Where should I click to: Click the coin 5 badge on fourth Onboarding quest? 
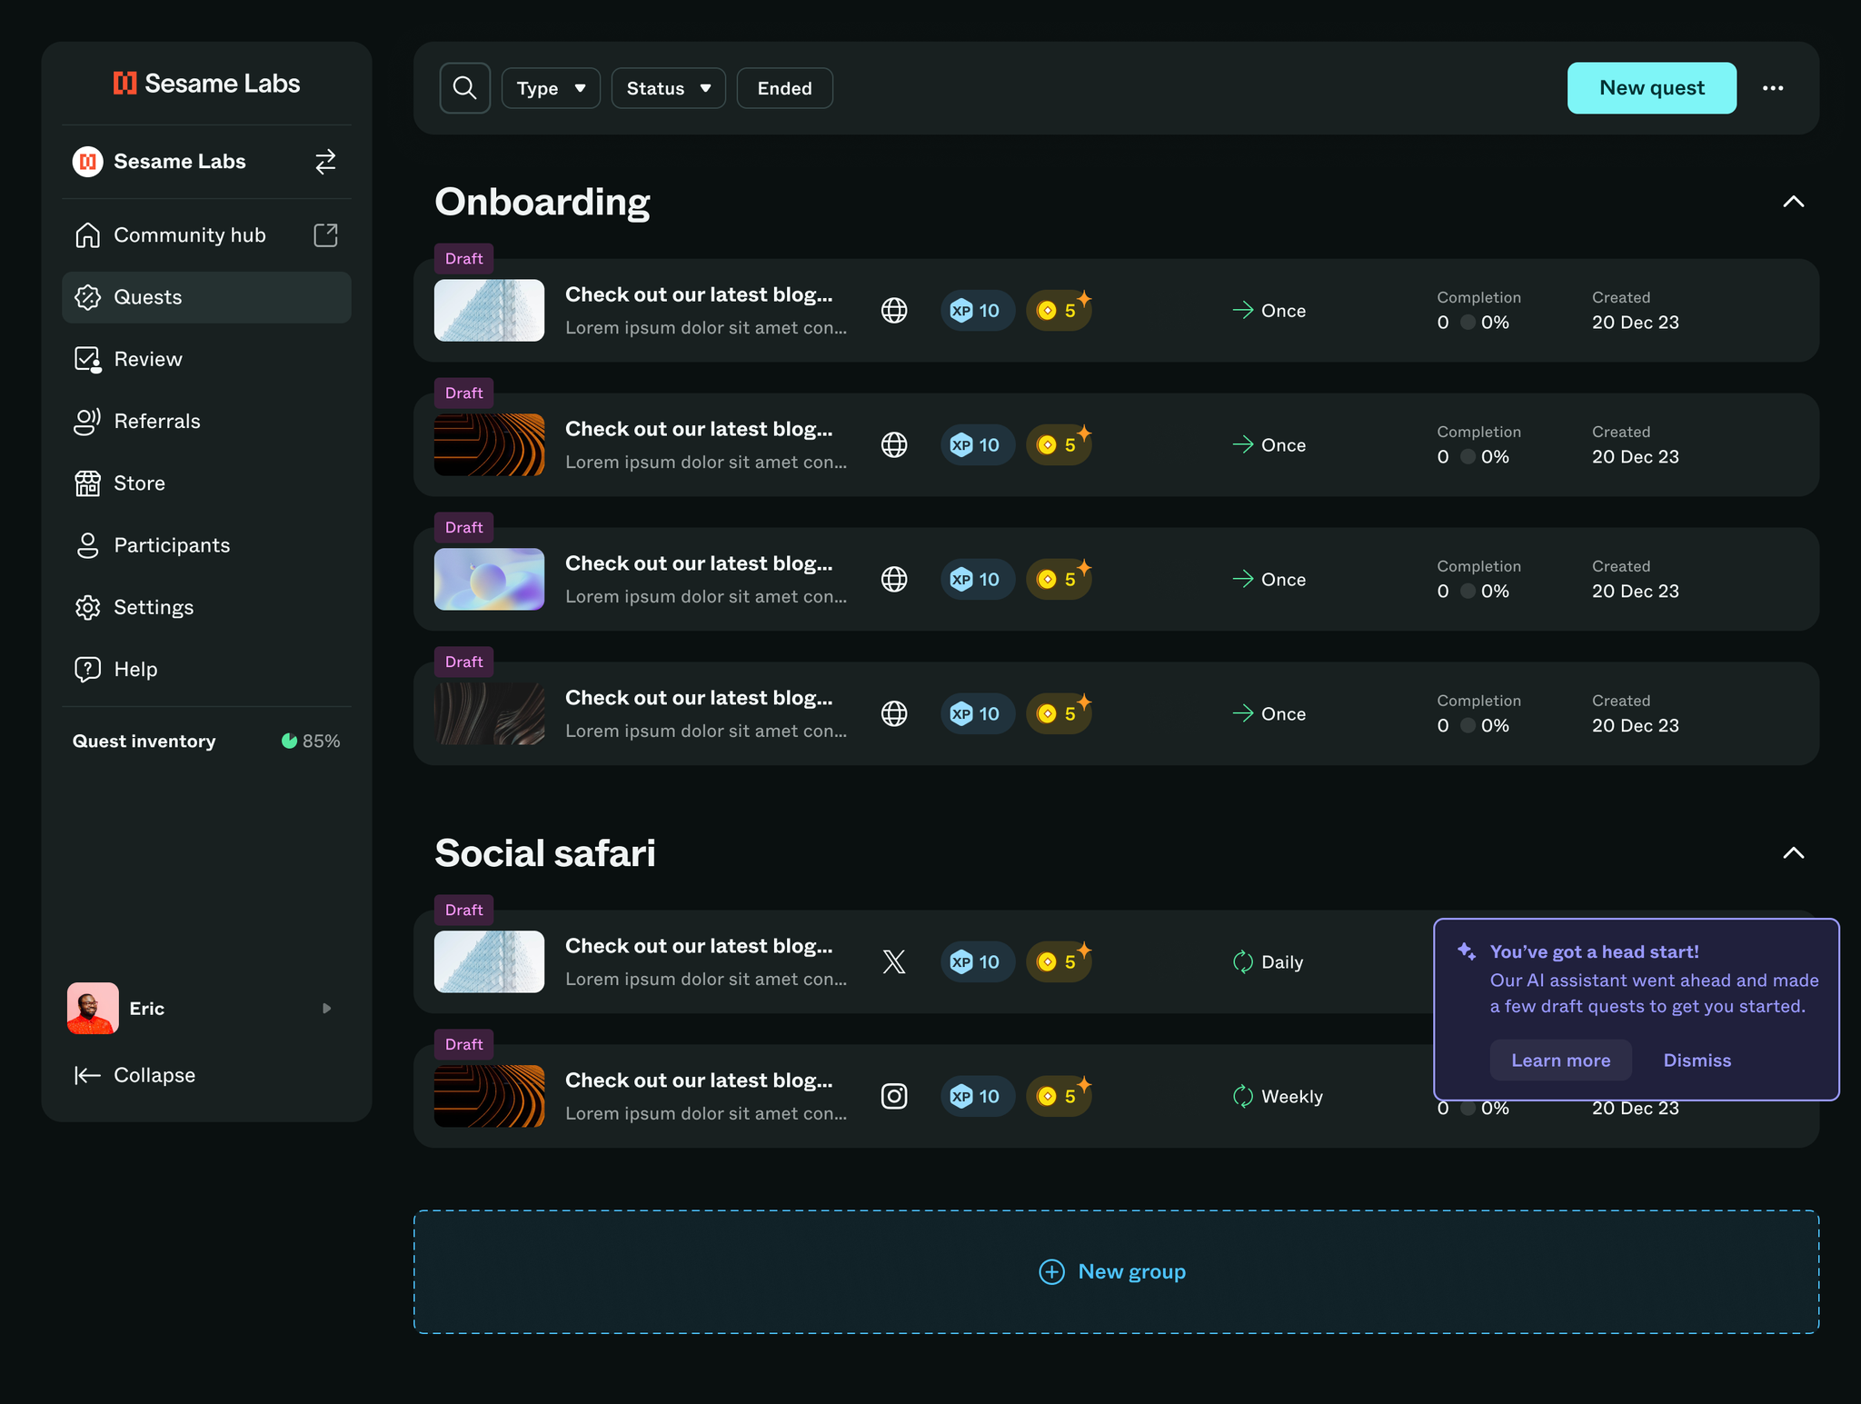click(1059, 714)
